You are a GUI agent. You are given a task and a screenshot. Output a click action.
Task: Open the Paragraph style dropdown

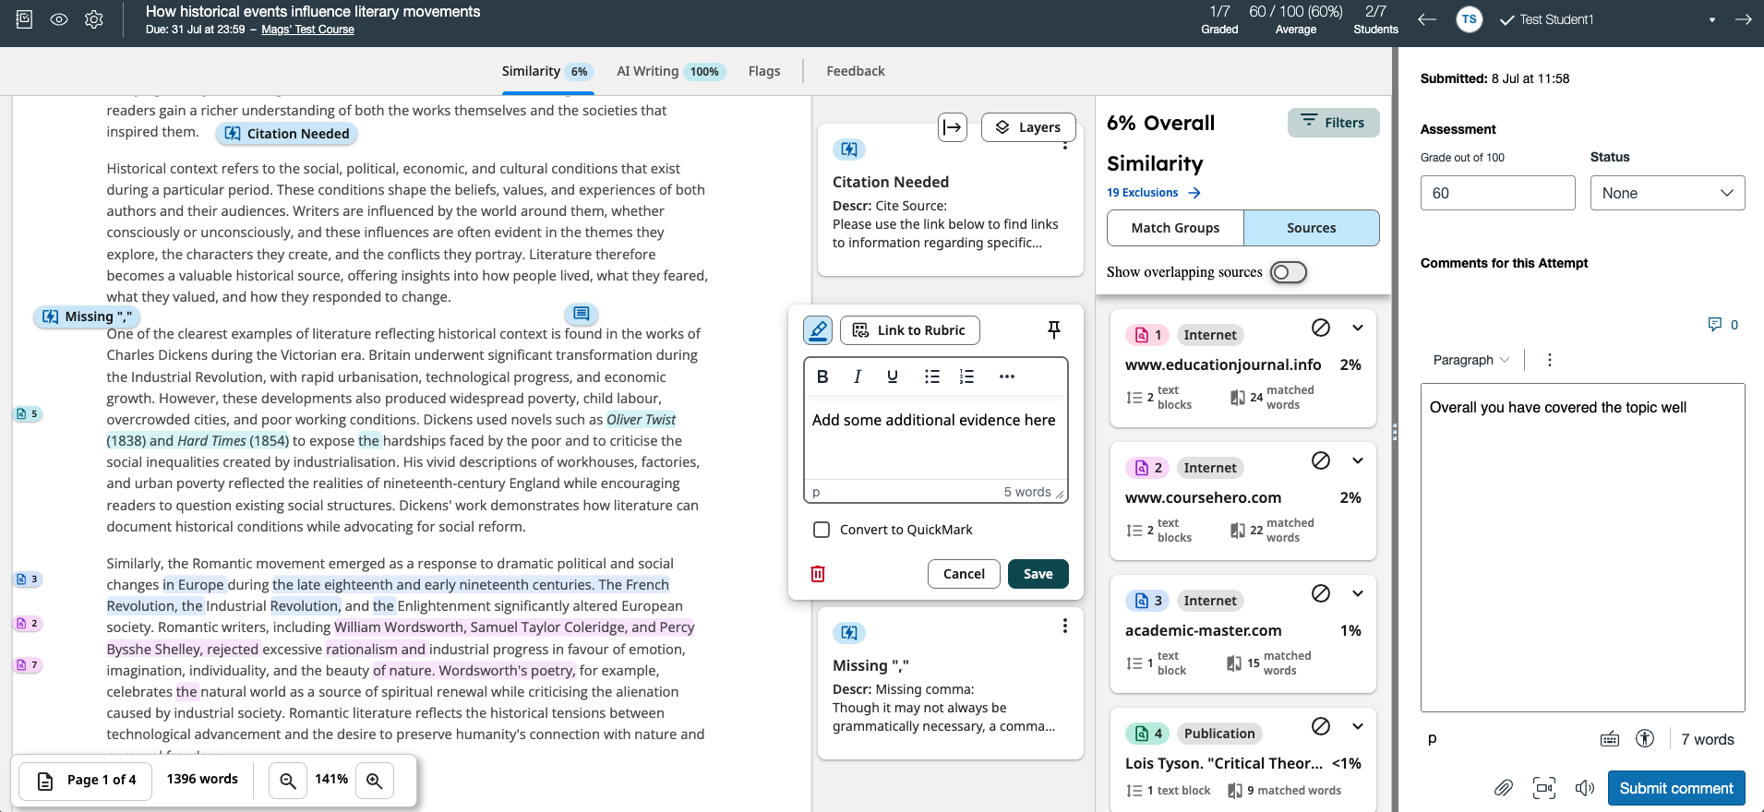1470,360
